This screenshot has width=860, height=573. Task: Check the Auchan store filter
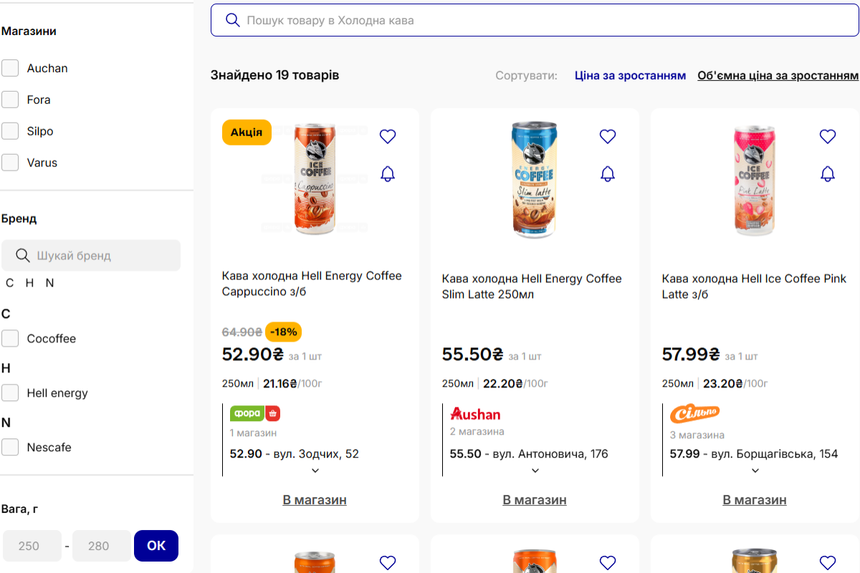pyautogui.click(x=10, y=68)
